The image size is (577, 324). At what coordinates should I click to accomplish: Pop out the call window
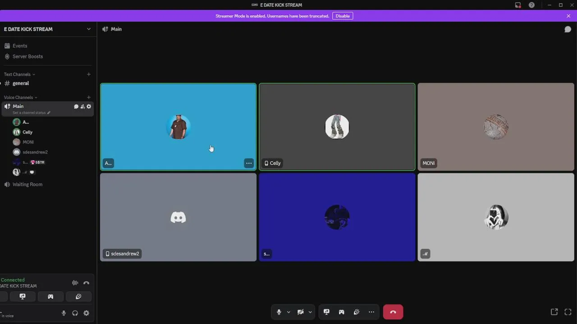[554, 312]
